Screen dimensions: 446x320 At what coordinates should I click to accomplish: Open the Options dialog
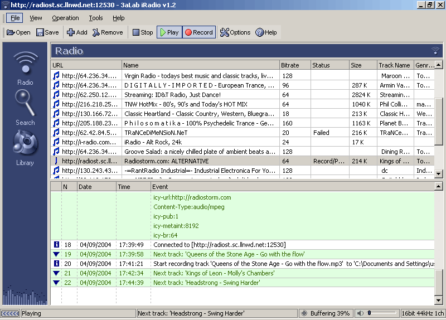coord(235,32)
